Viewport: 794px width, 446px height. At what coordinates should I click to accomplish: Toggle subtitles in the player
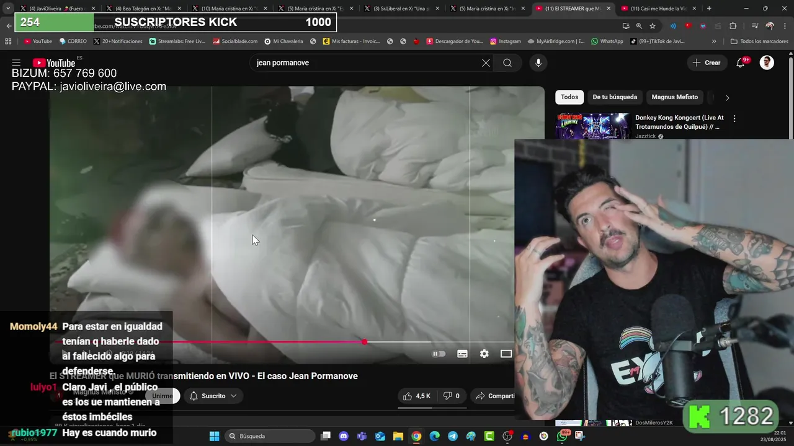(462, 354)
